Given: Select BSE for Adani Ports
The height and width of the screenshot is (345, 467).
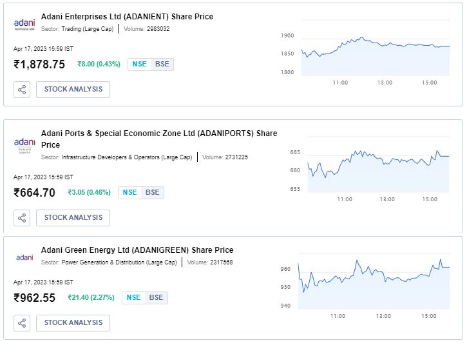Looking at the screenshot, I should tap(152, 192).
